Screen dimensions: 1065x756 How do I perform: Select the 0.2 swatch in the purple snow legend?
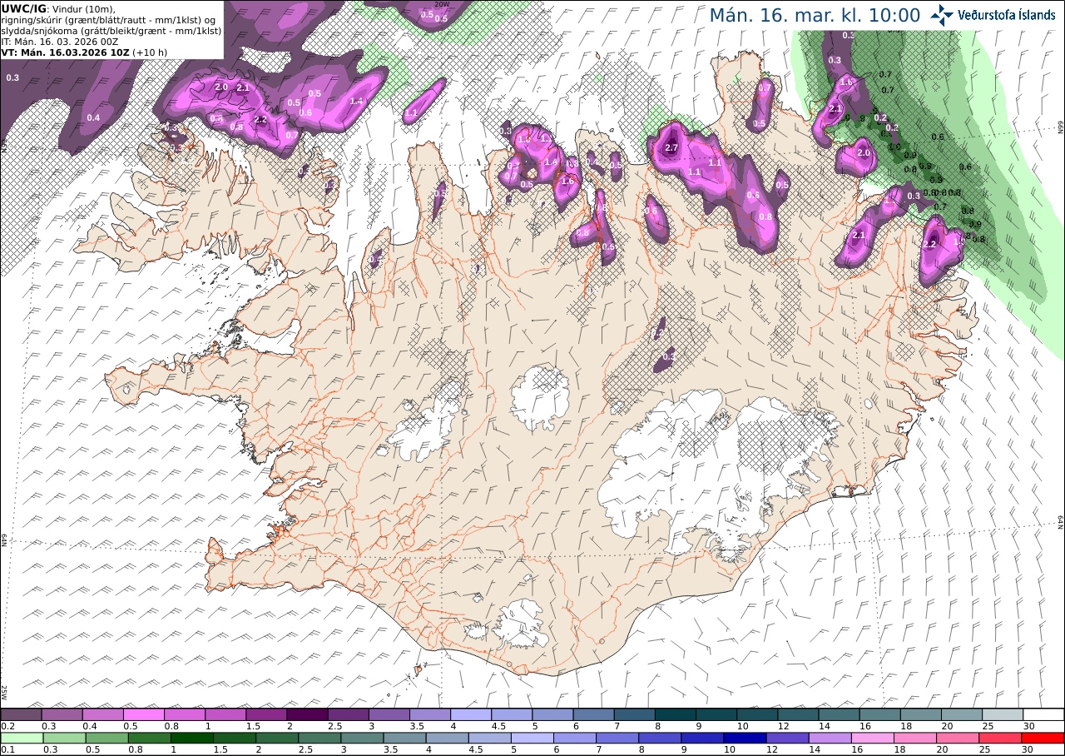click(21, 714)
